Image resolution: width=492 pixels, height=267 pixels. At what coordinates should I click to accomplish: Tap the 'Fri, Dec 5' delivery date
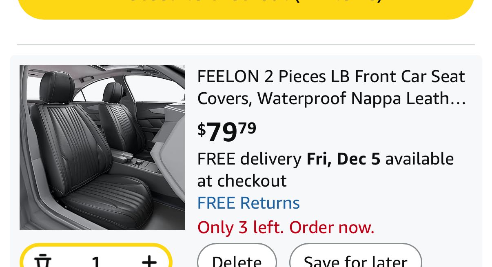click(x=344, y=159)
